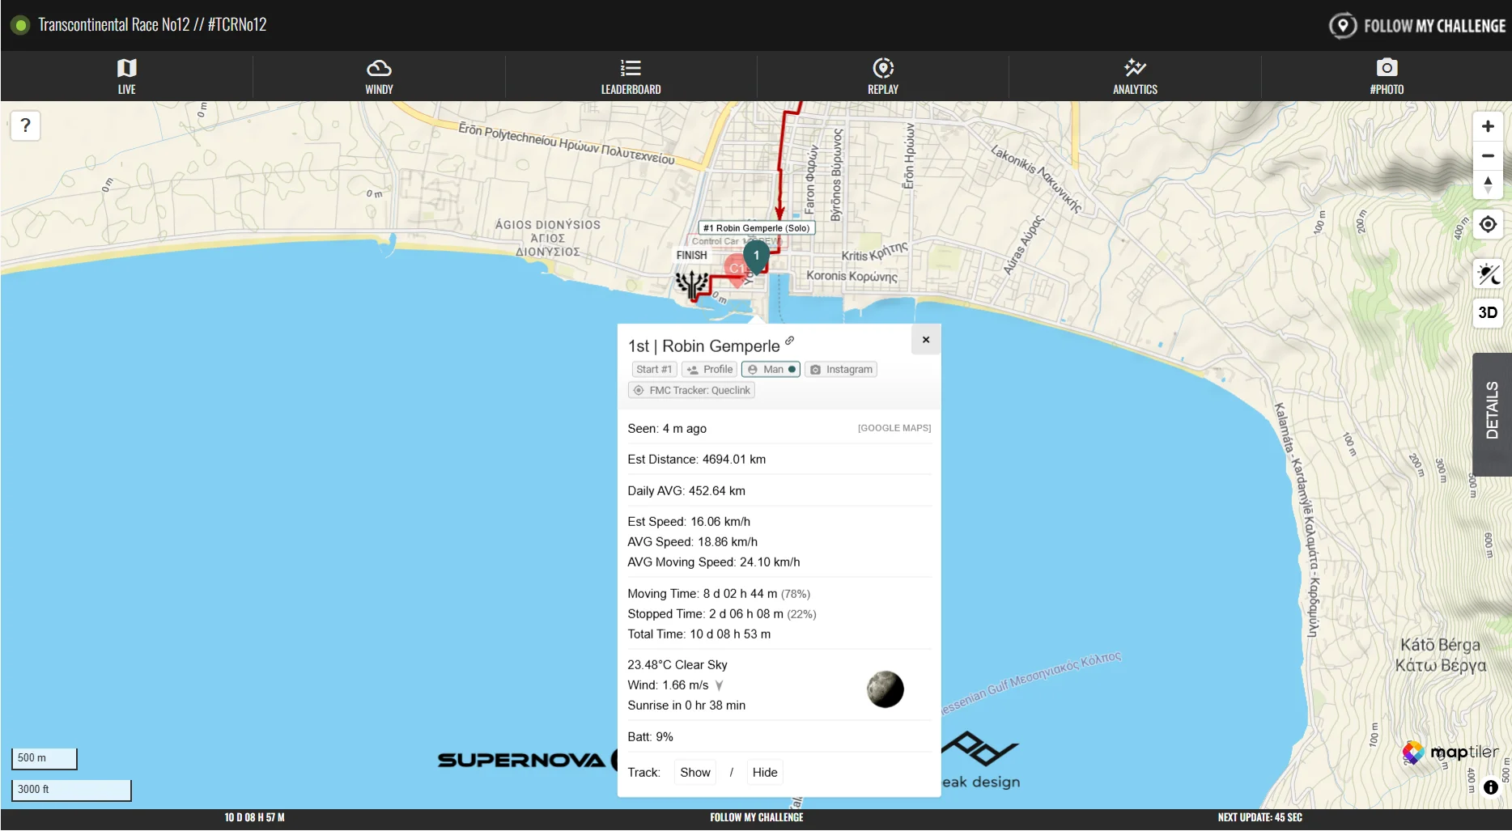Open the Replay tab

point(883,76)
